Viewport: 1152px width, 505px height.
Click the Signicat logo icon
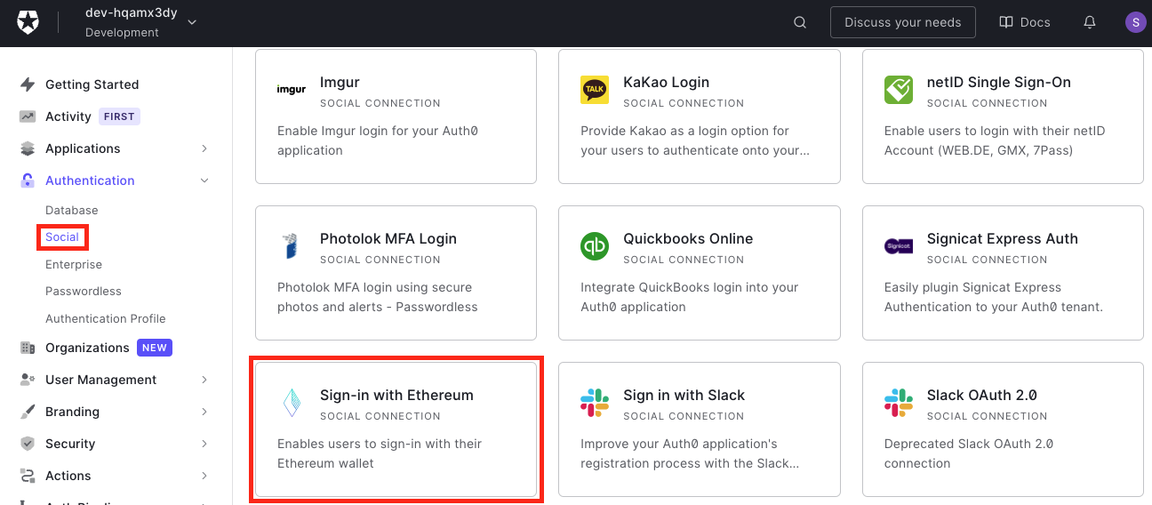[899, 246]
